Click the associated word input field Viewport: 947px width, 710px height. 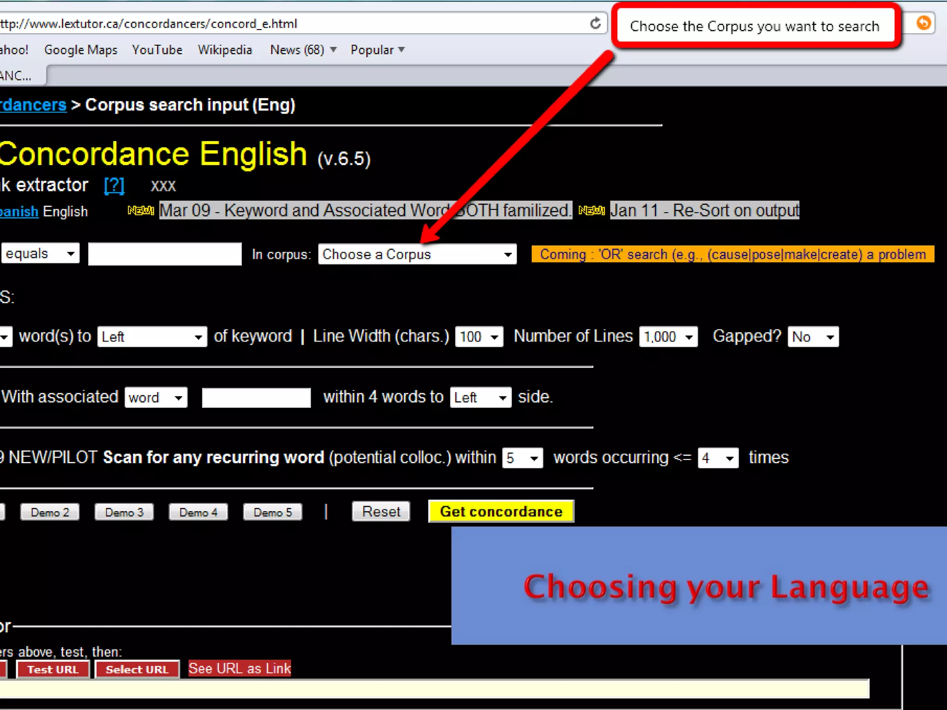tap(256, 398)
